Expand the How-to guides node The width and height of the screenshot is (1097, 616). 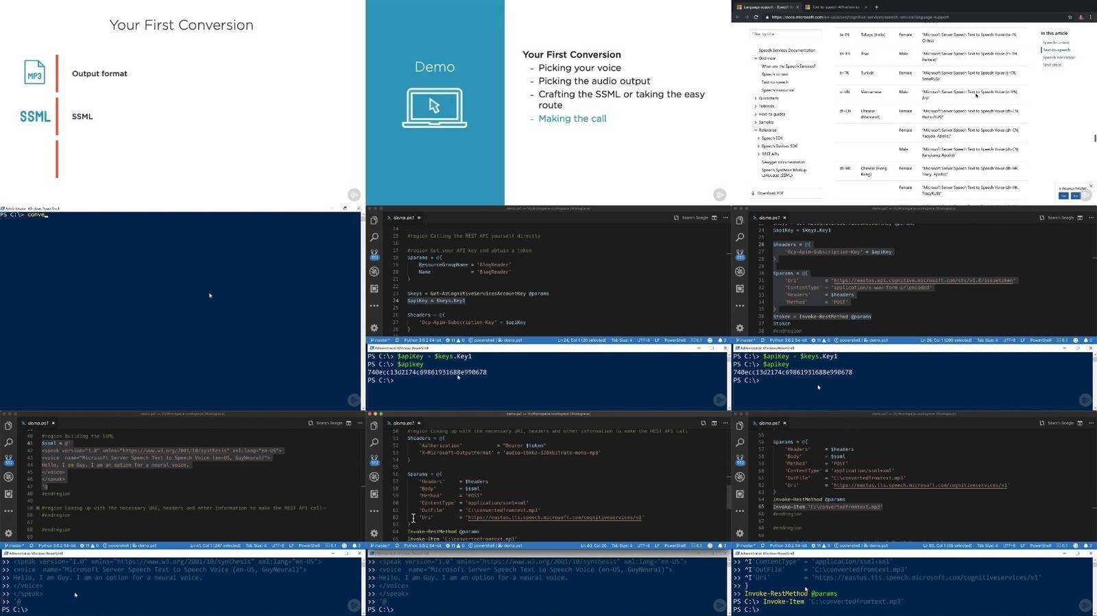756,114
